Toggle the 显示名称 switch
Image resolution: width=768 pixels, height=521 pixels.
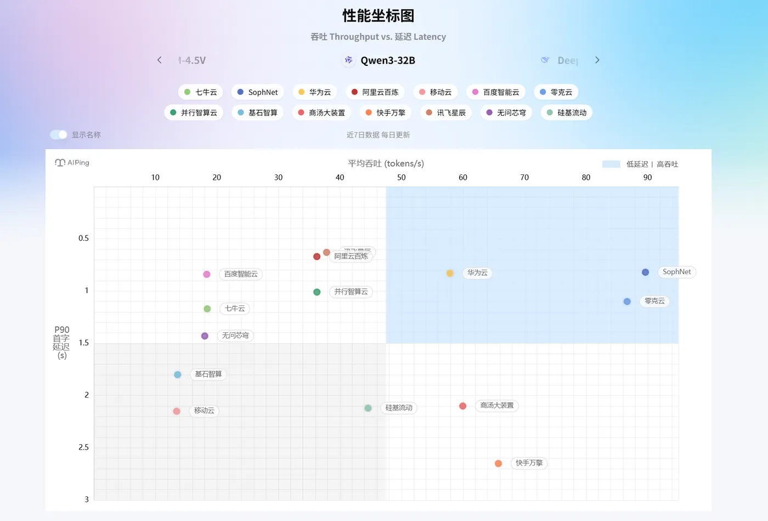(59, 134)
